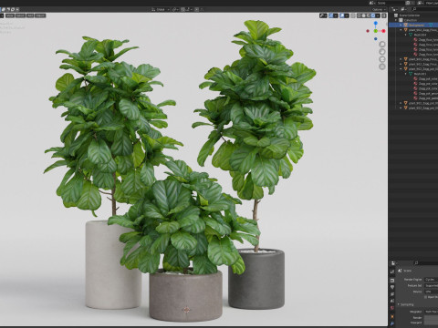Viewport: 438px width, 328px height.
Task: Click the outliner search field
Action: (x=425, y=9)
